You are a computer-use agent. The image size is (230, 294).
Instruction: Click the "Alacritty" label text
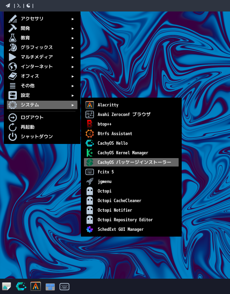(108, 105)
